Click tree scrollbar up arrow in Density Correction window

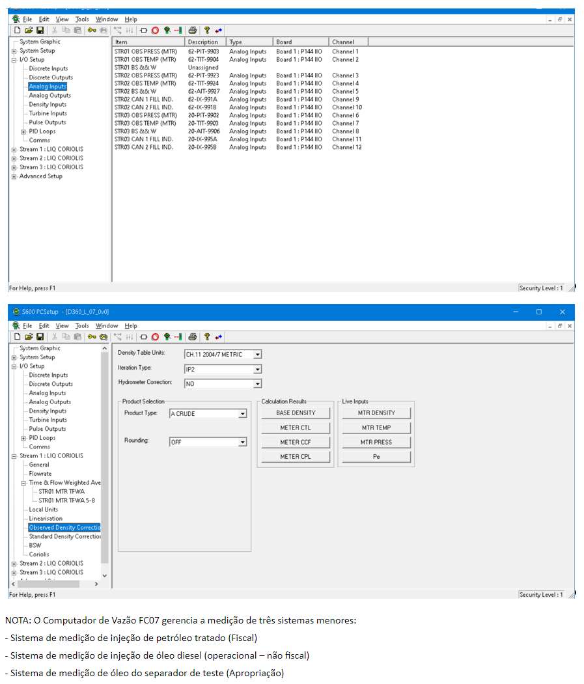pos(104,349)
